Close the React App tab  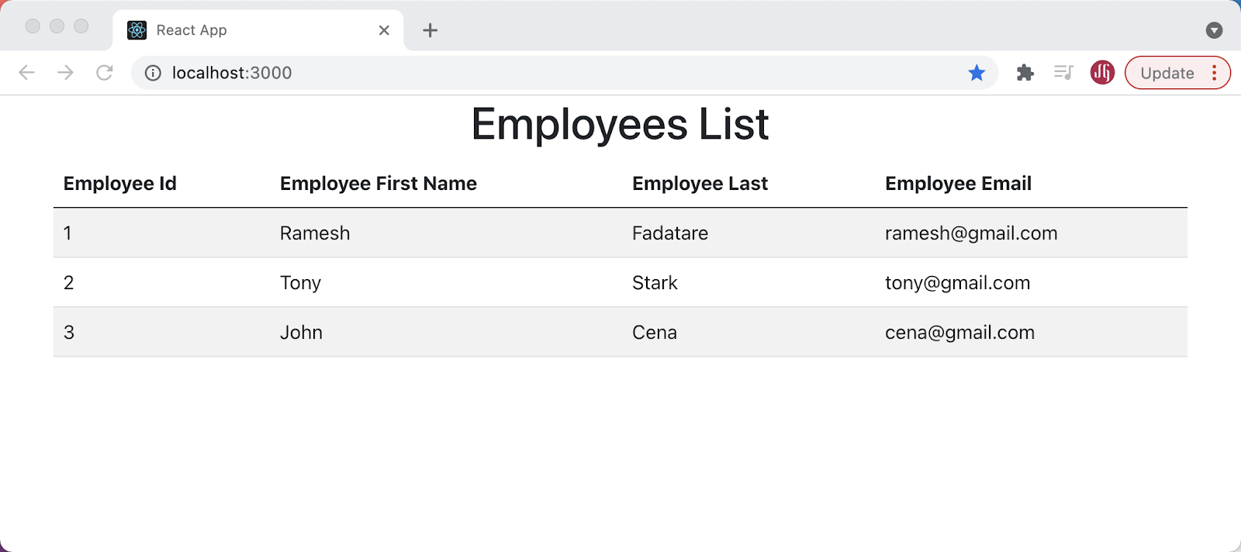(384, 30)
